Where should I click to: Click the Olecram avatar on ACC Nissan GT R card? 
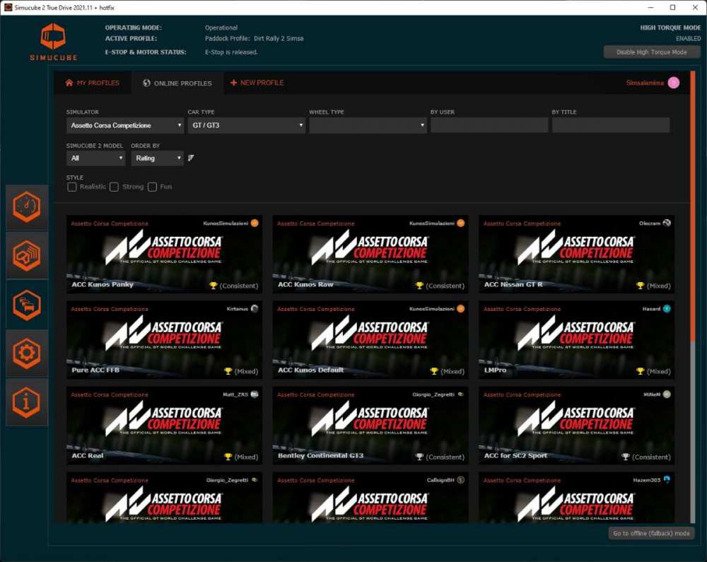click(667, 223)
